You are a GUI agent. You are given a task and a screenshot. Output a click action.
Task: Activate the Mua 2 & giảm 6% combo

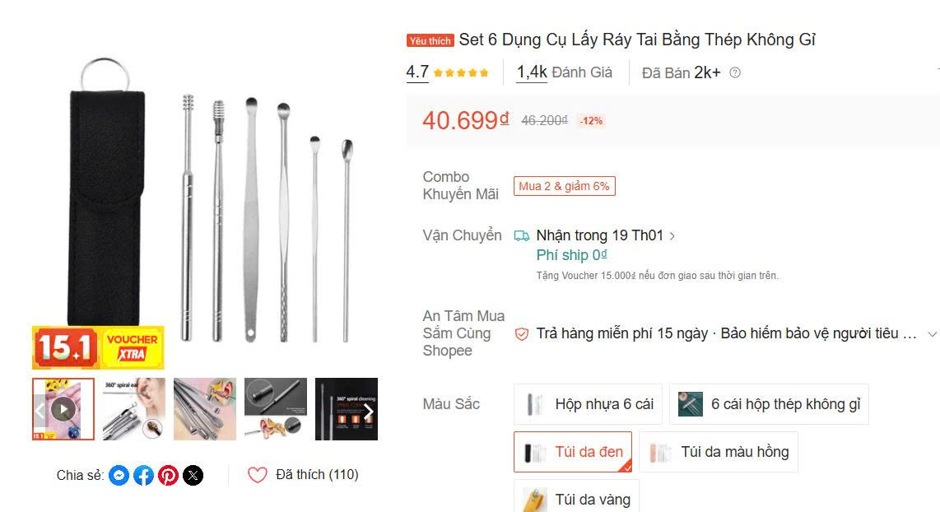pos(564,185)
